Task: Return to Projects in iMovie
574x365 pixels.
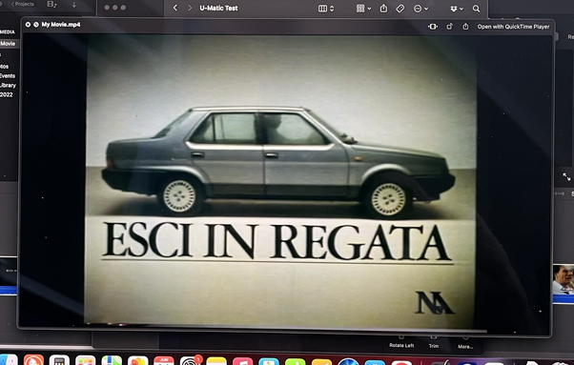Action: (x=22, y=5)
